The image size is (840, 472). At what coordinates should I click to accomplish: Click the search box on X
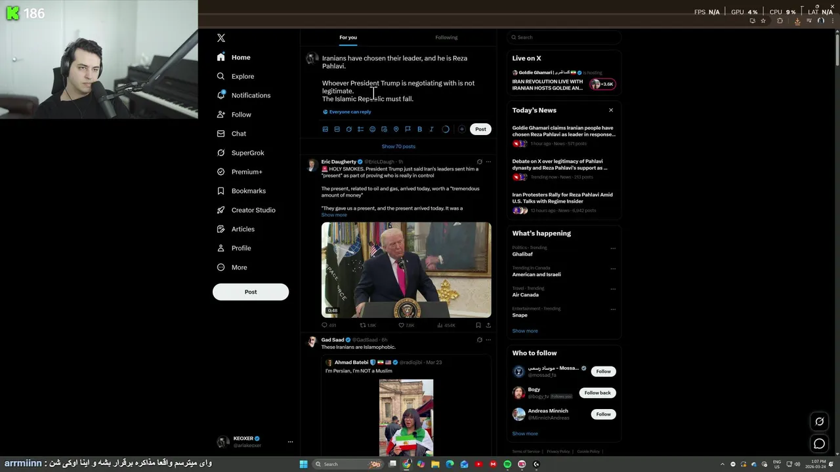click(x=564, y=37)
